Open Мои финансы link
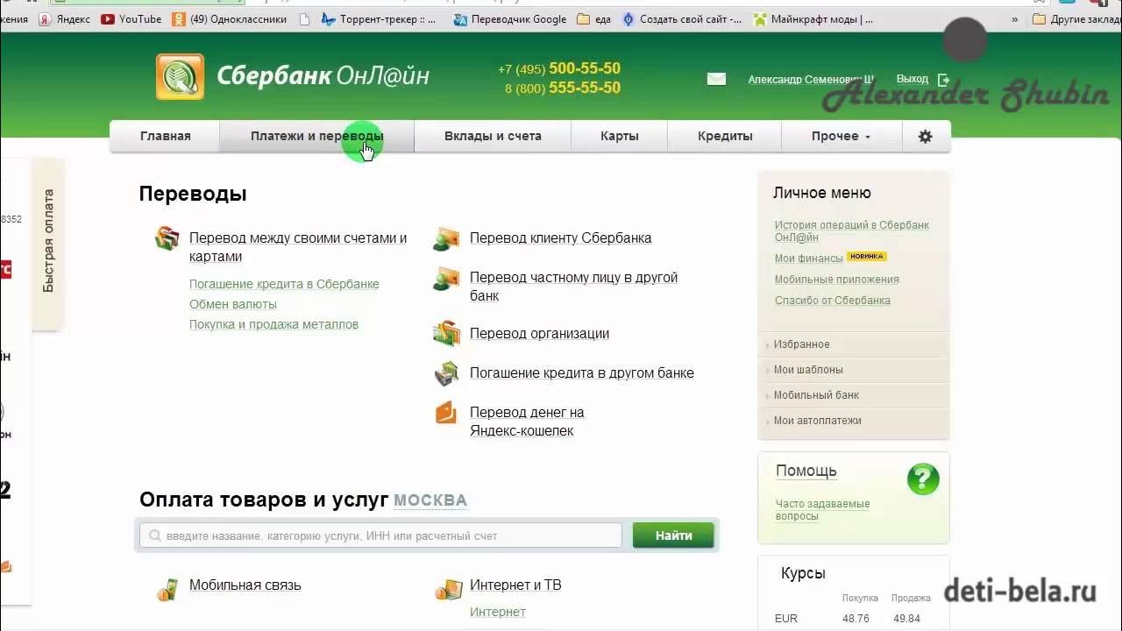 tap(808, 259)
